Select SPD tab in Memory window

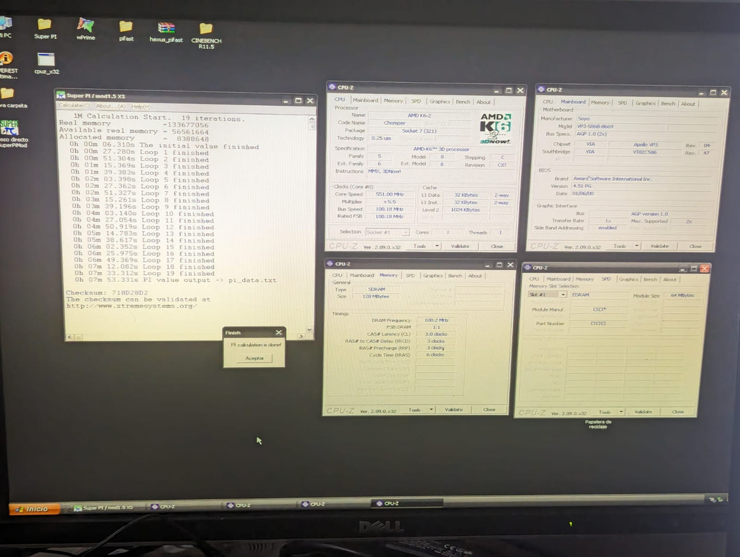pos(410,275)
